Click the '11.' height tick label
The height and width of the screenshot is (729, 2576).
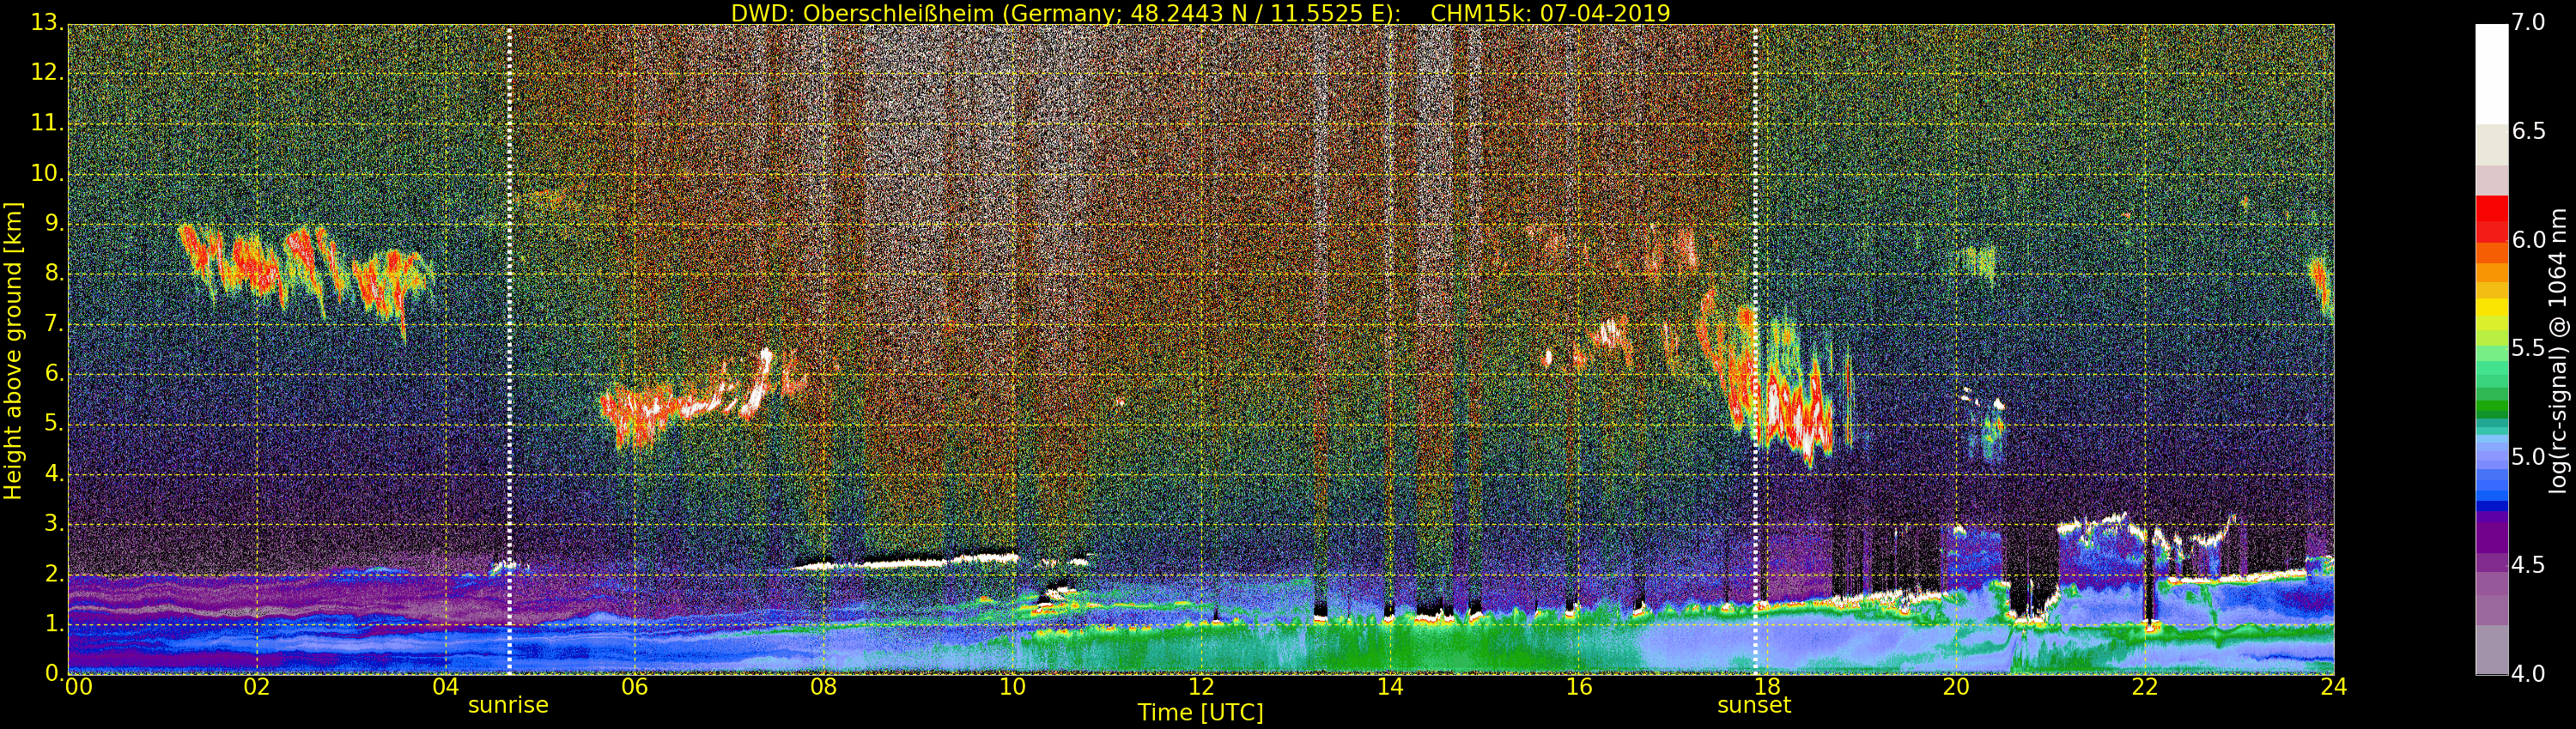(x=47, y=124)
